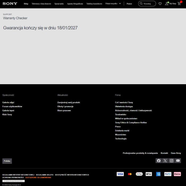Open Sony YouTube icon
The width and height of the screenshot is (186, 186).
pyautogui.click(x=178, y=160)
